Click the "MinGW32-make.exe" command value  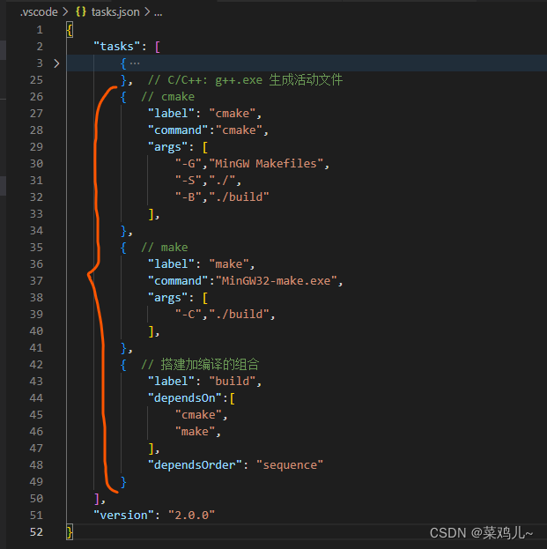276,281
